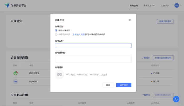This screenshot has width=184, height=106.
Task: Click the 抗肺炎通知 app icon
Action: click(x=16, y=73)
